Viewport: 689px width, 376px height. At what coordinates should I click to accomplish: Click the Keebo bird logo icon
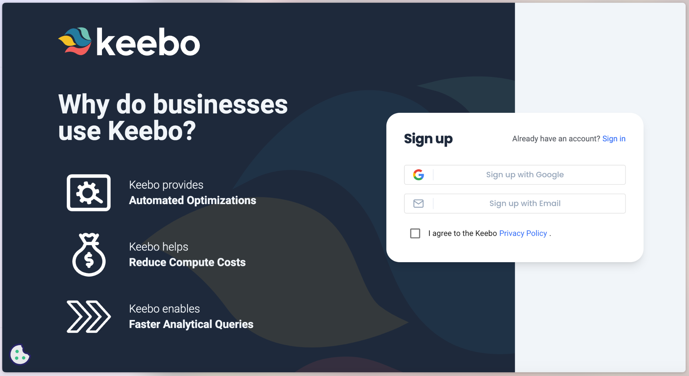click(75, 41)
